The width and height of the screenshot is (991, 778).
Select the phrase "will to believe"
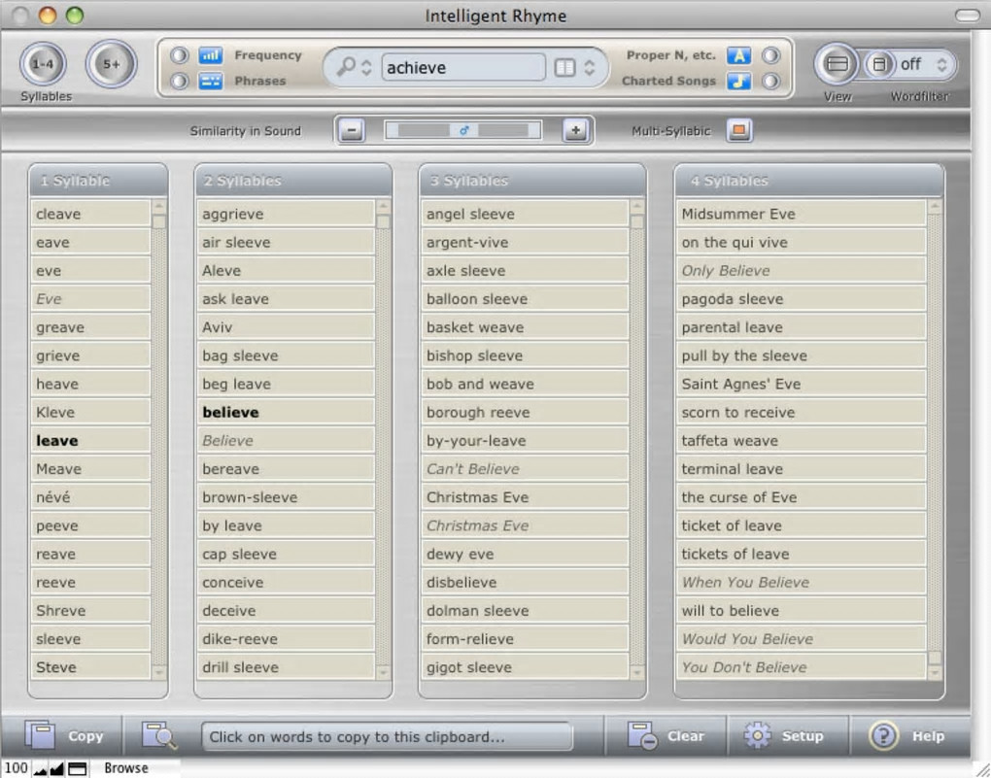tap(801, 611)
